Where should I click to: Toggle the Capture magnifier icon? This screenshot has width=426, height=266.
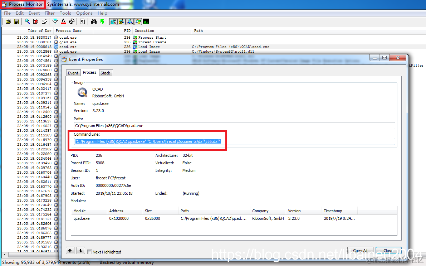(x=28, y=21)
